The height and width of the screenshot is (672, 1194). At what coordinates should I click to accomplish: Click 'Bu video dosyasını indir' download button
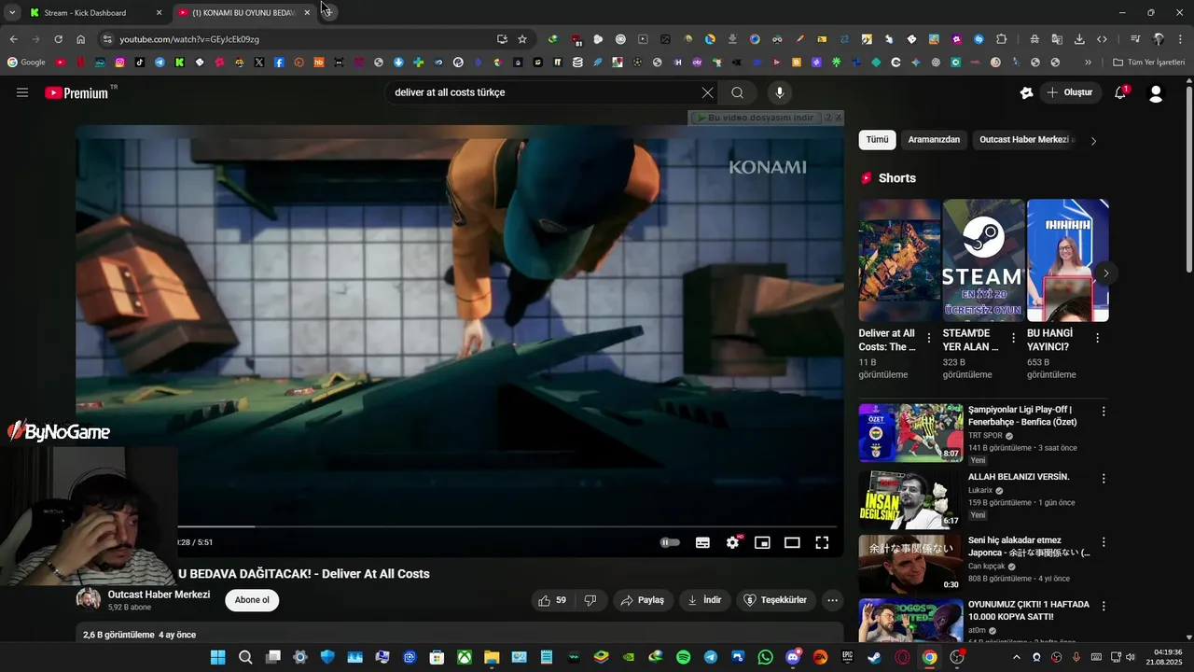(755, 118)
